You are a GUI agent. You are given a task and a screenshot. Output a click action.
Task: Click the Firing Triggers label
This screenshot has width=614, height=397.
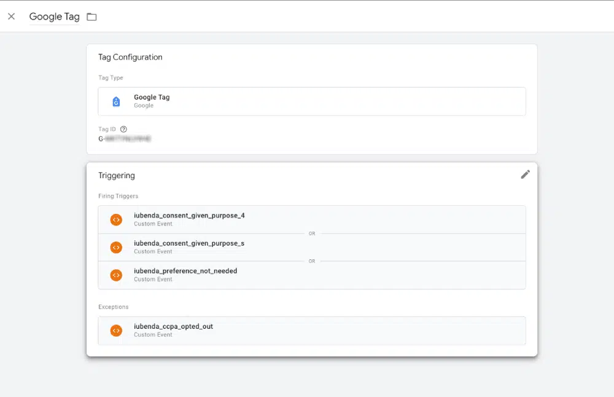[119, 196]
